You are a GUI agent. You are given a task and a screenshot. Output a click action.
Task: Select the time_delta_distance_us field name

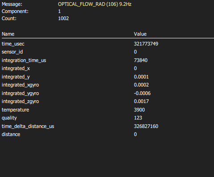tap(28, 126)
